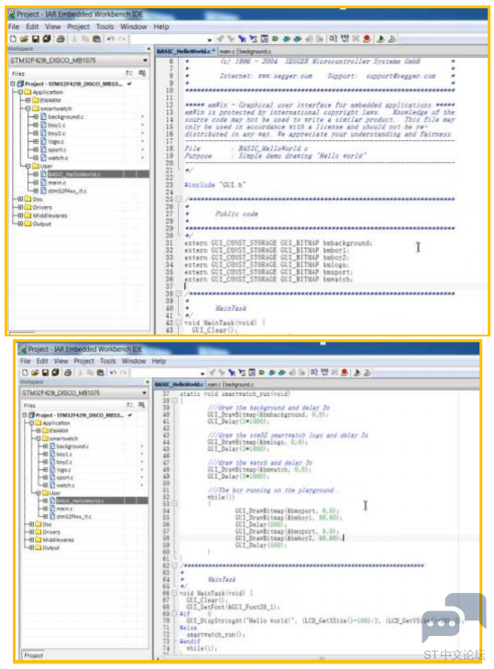Click Download and Debug icon in bottom window

click(357, 372)
